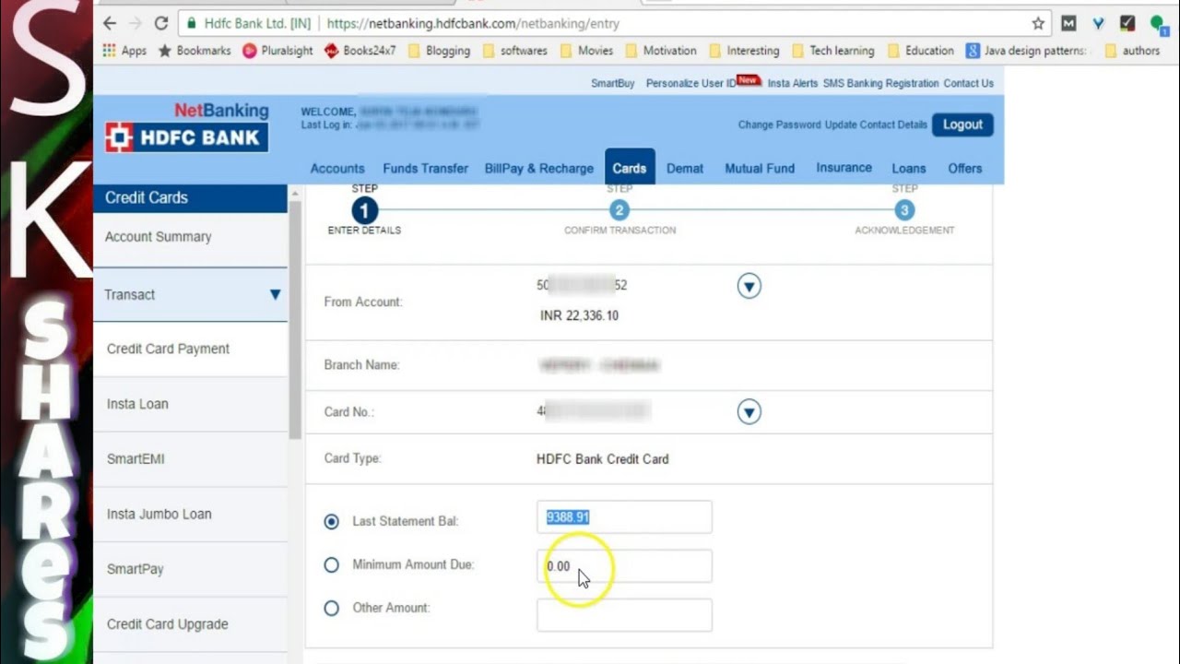The image size is (1180, 664).
Task: Open the Apps grid shortcut
Action: 124,51
